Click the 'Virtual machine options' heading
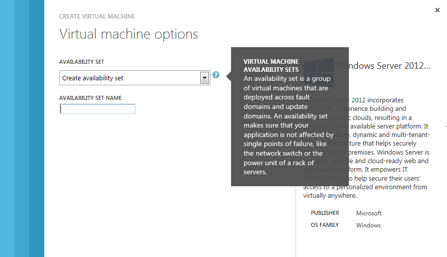447x257 pixels. coord(128,34)
